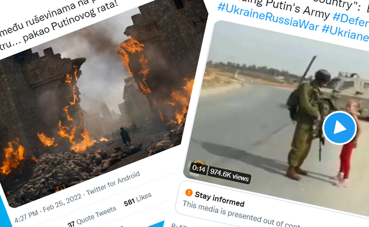This screenshot has height=227, width=369.
Task: Open the #Defen hashtag at top right
Action: (x=351, y=19)
